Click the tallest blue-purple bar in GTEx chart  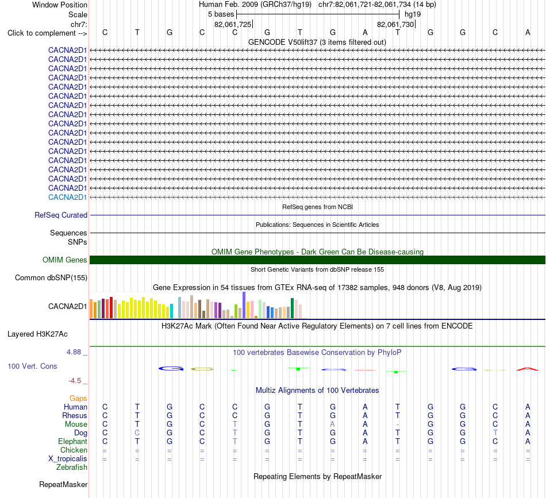click(244, 305)
